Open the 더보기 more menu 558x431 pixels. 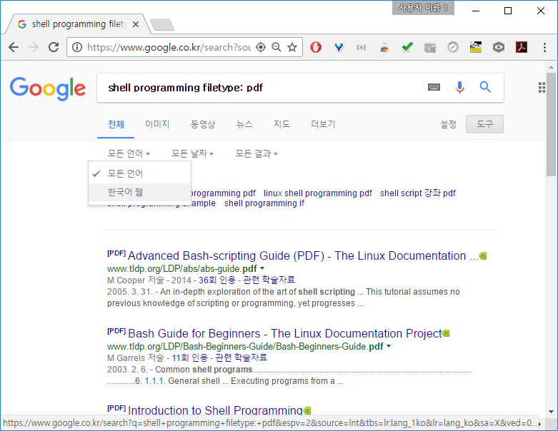[x=323, y=124]
